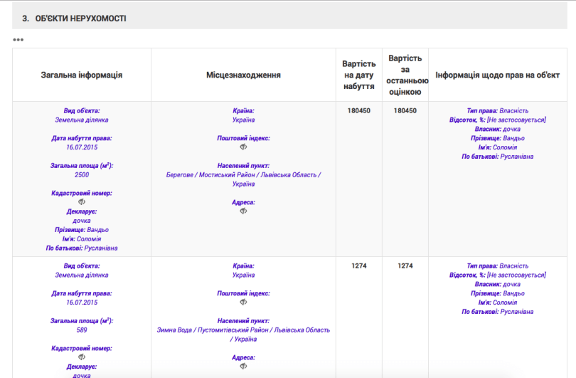Click the Загальна інформація column header
576x378 pixels.
click(x=82, y=75)
